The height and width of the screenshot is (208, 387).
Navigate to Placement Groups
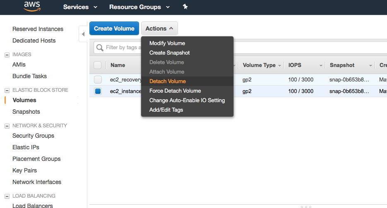point(36,159)
